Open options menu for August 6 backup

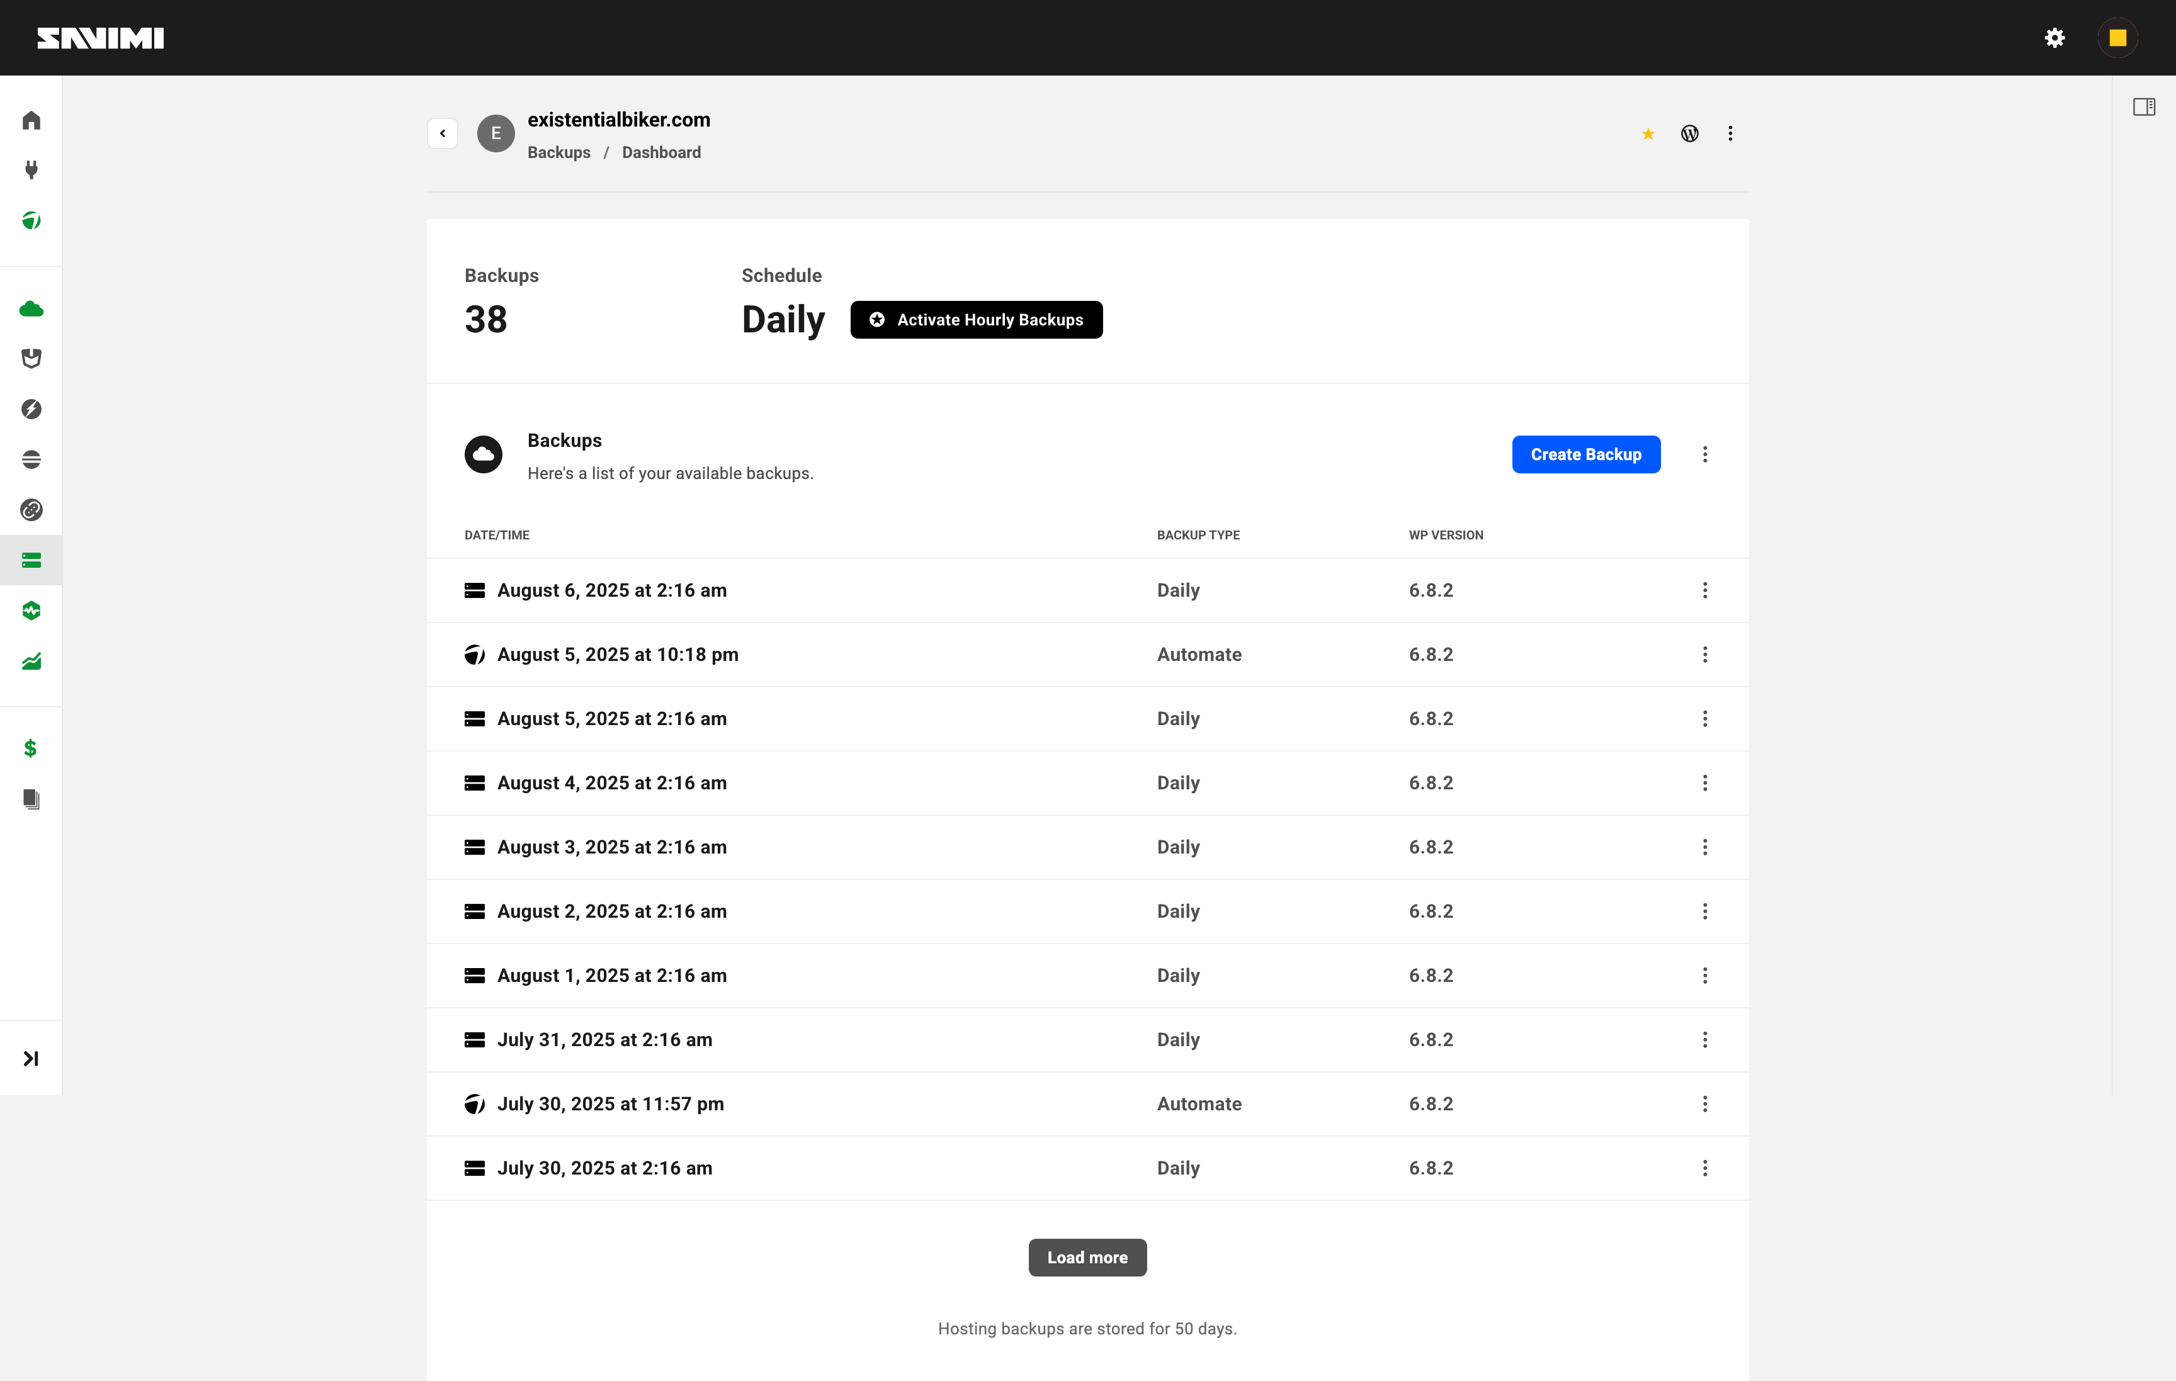[x=1704, y=590]
